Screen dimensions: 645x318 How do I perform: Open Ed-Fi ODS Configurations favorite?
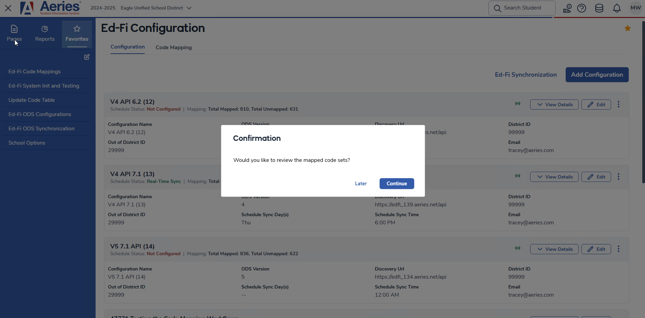(40, 114)
